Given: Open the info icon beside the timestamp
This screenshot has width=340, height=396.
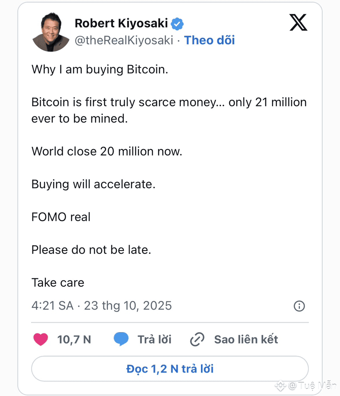Looking at the screenshot, I should pos(299,306).
